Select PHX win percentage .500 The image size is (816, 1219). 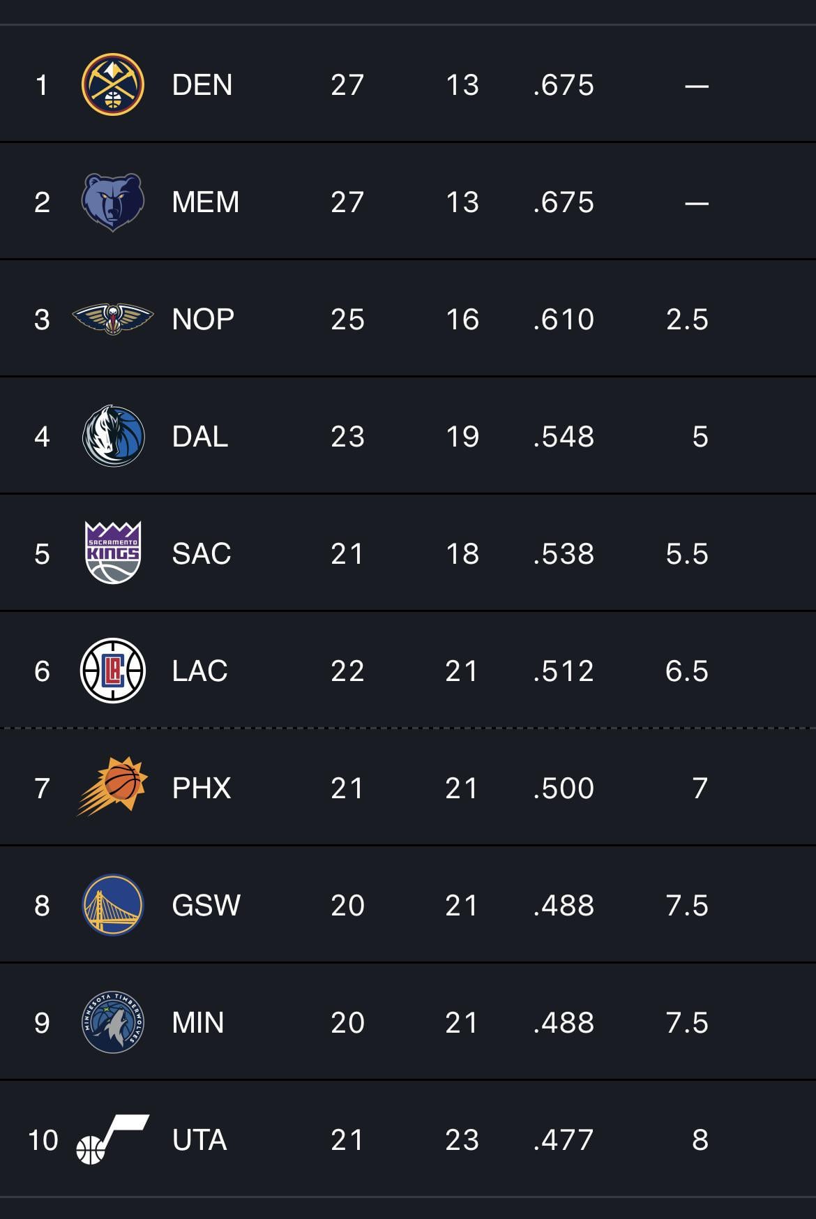pyautogui.click(x=564, y=788)
